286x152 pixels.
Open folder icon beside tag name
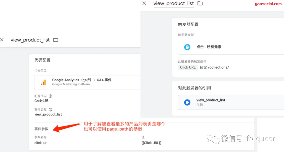(x=56, y=40)
